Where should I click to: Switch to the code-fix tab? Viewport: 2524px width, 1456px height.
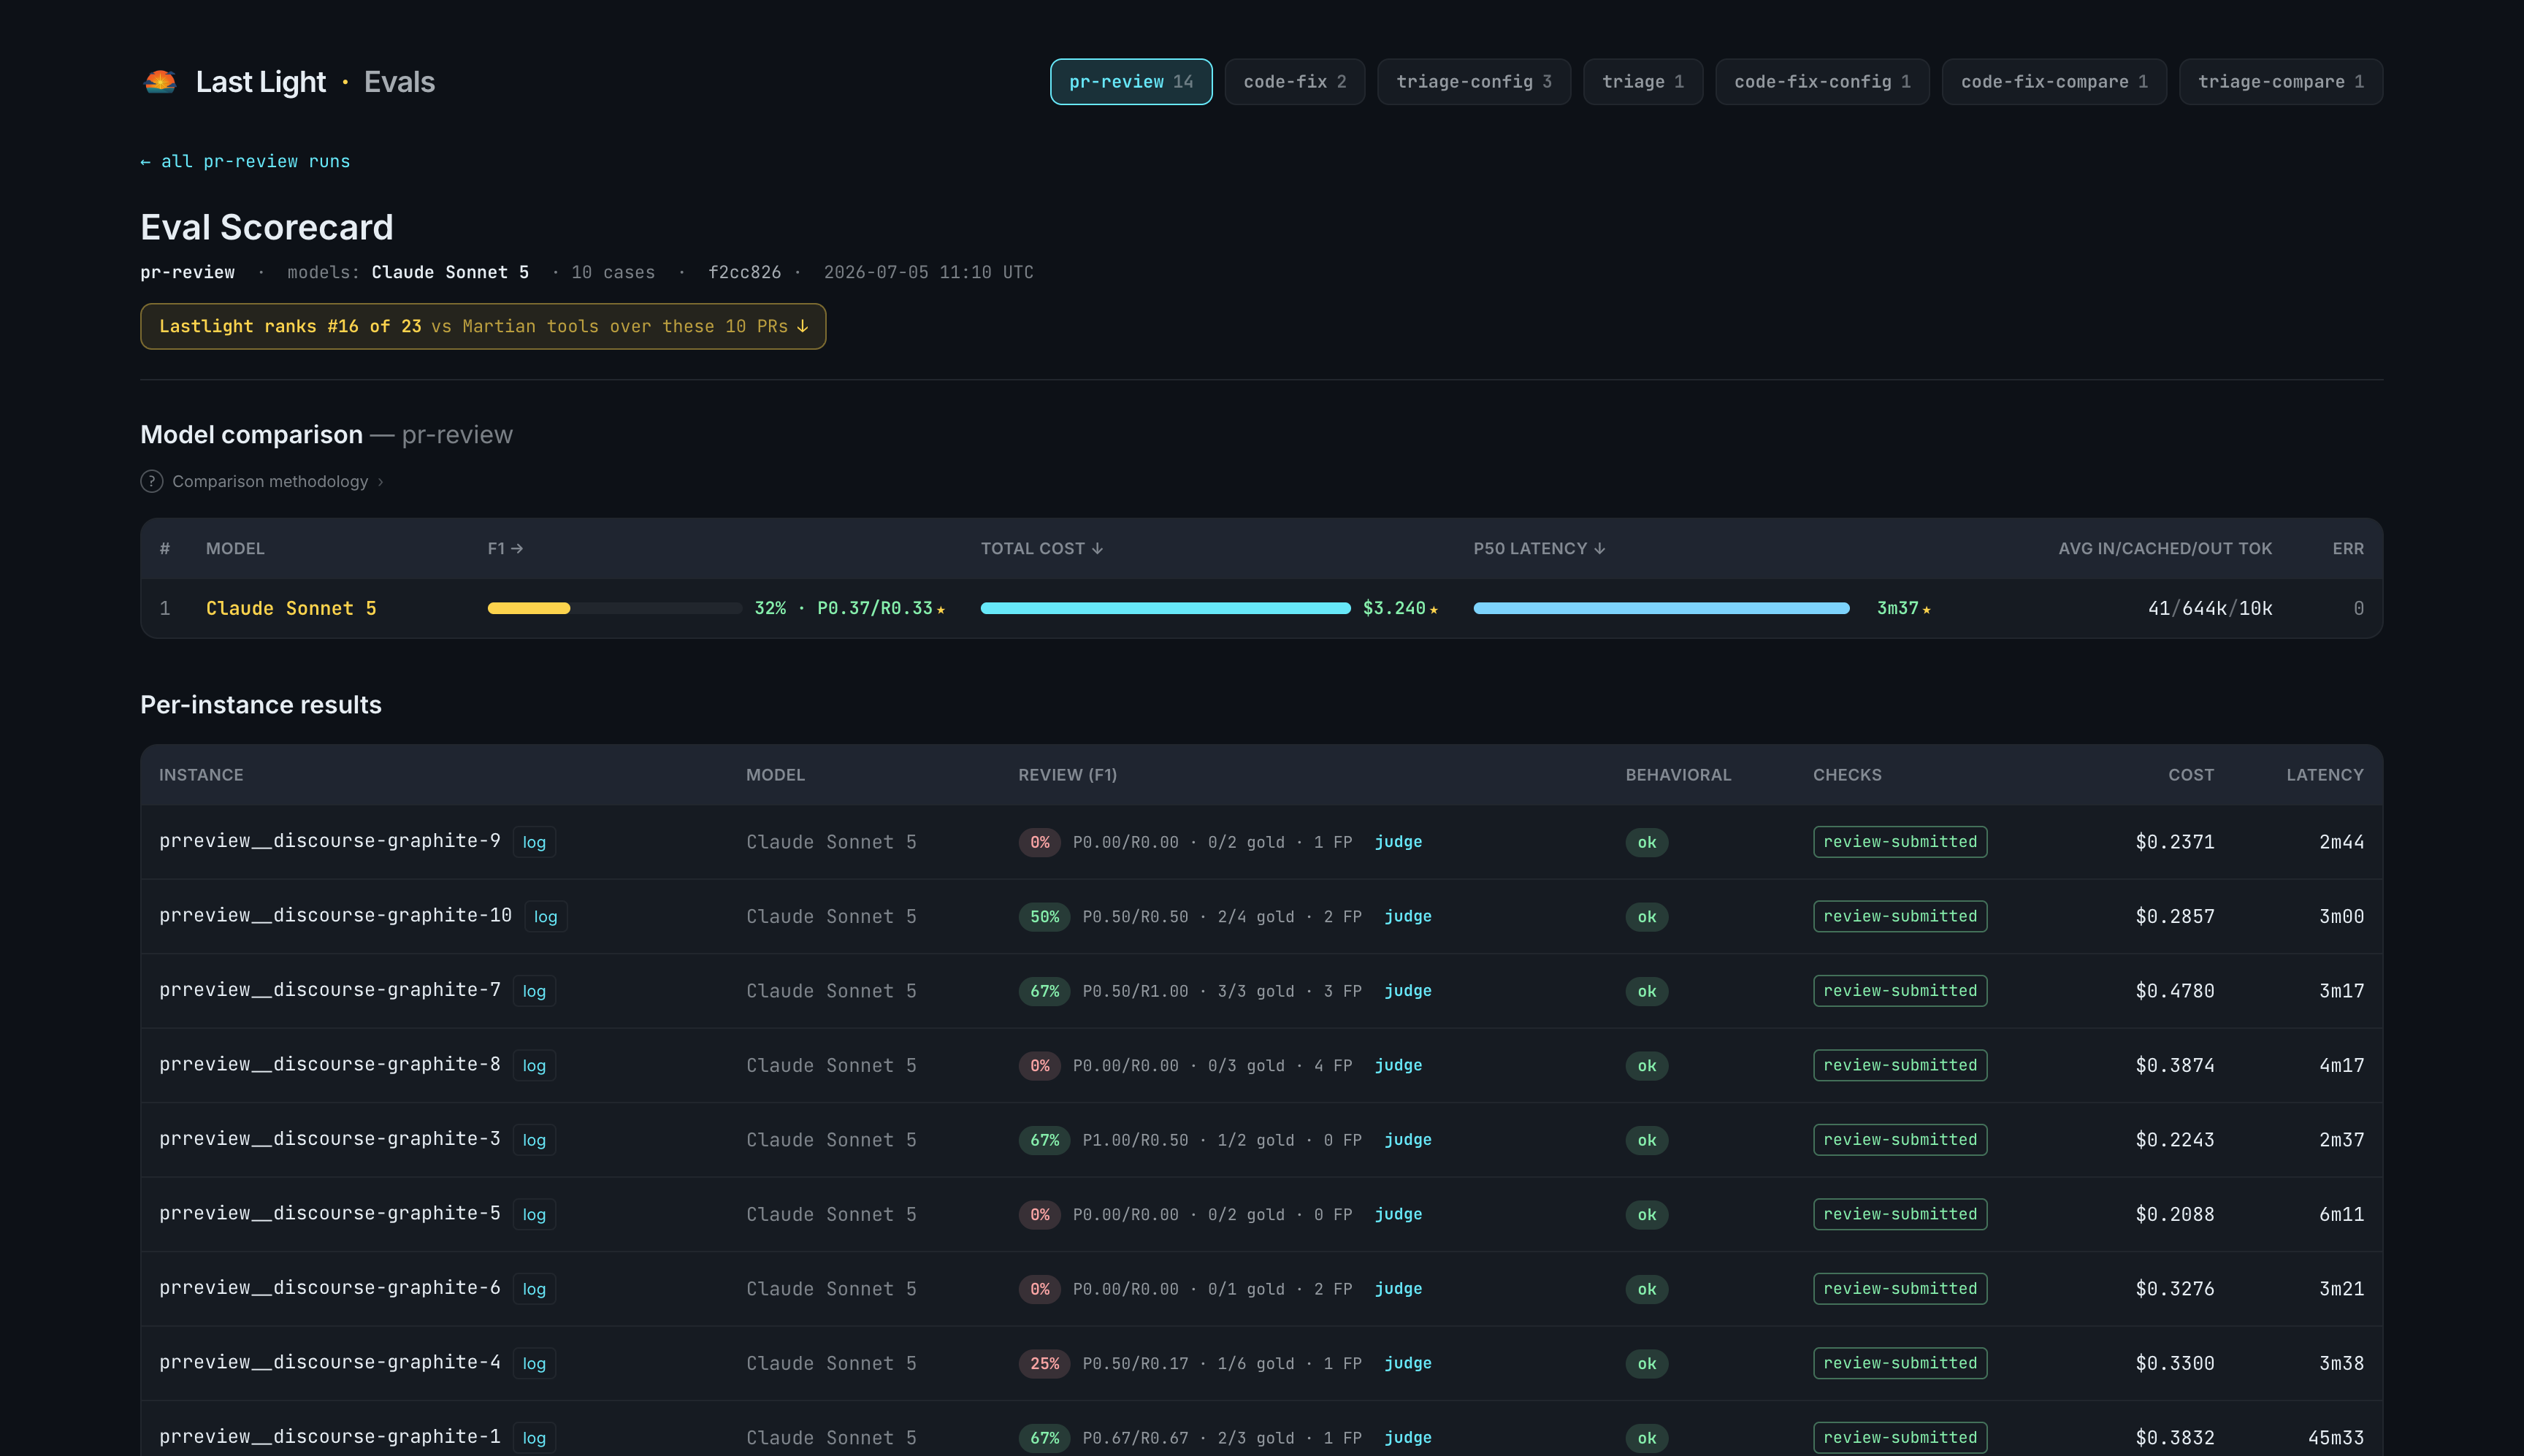(x=1294, y=82)
